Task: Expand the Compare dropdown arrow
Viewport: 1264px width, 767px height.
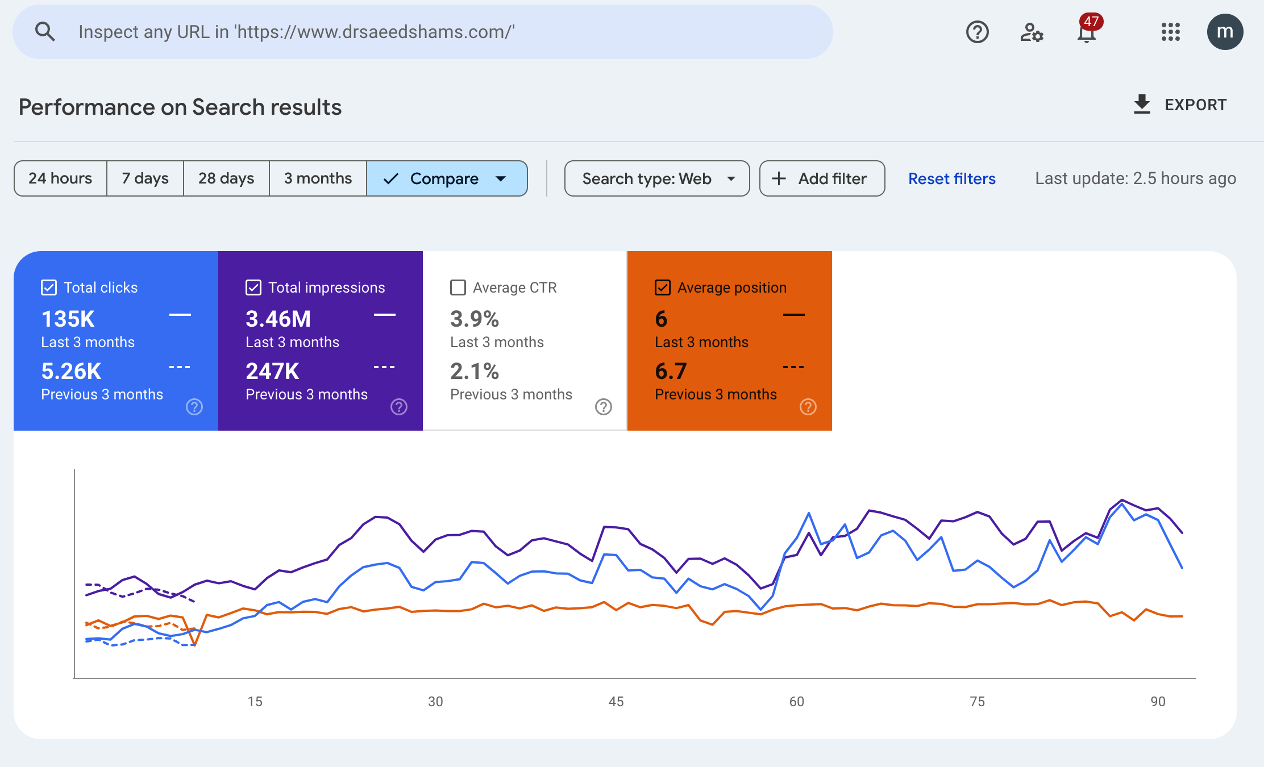Action: coord(501,178)
